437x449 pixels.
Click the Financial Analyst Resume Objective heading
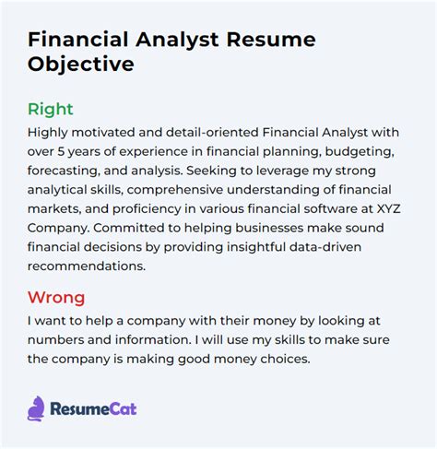[171, 52]
